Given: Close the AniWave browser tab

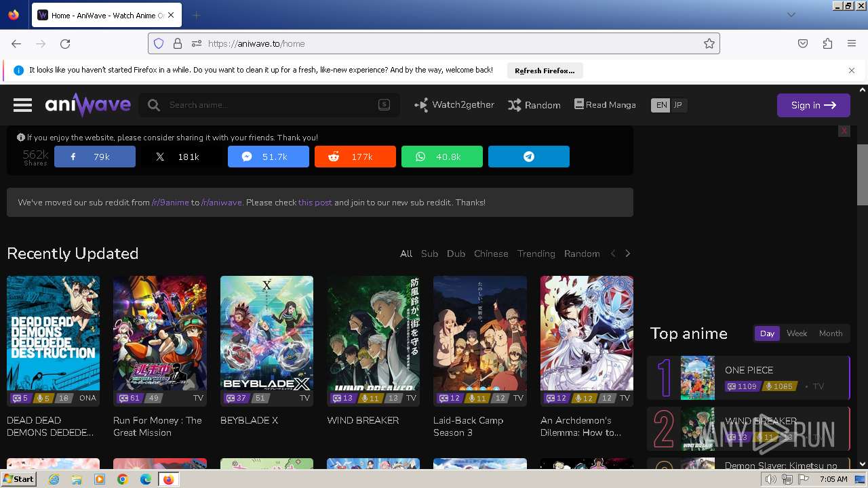Looking at the screenshot, I should tap(171, 15).
